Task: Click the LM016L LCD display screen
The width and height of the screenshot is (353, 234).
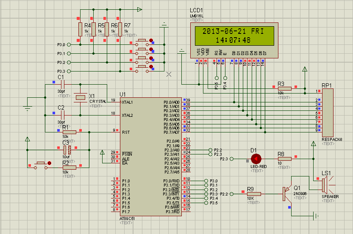Action: tap(234, 36)
